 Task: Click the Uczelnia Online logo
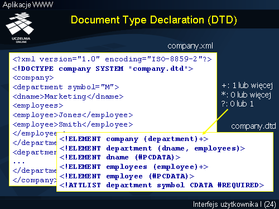20,27
